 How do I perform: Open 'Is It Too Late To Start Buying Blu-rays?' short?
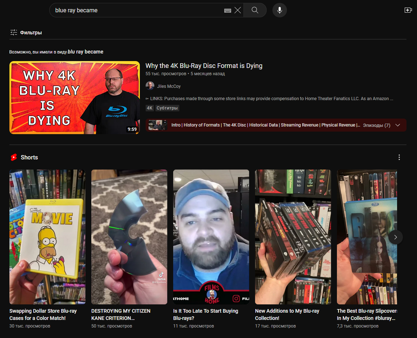[211, 237]
